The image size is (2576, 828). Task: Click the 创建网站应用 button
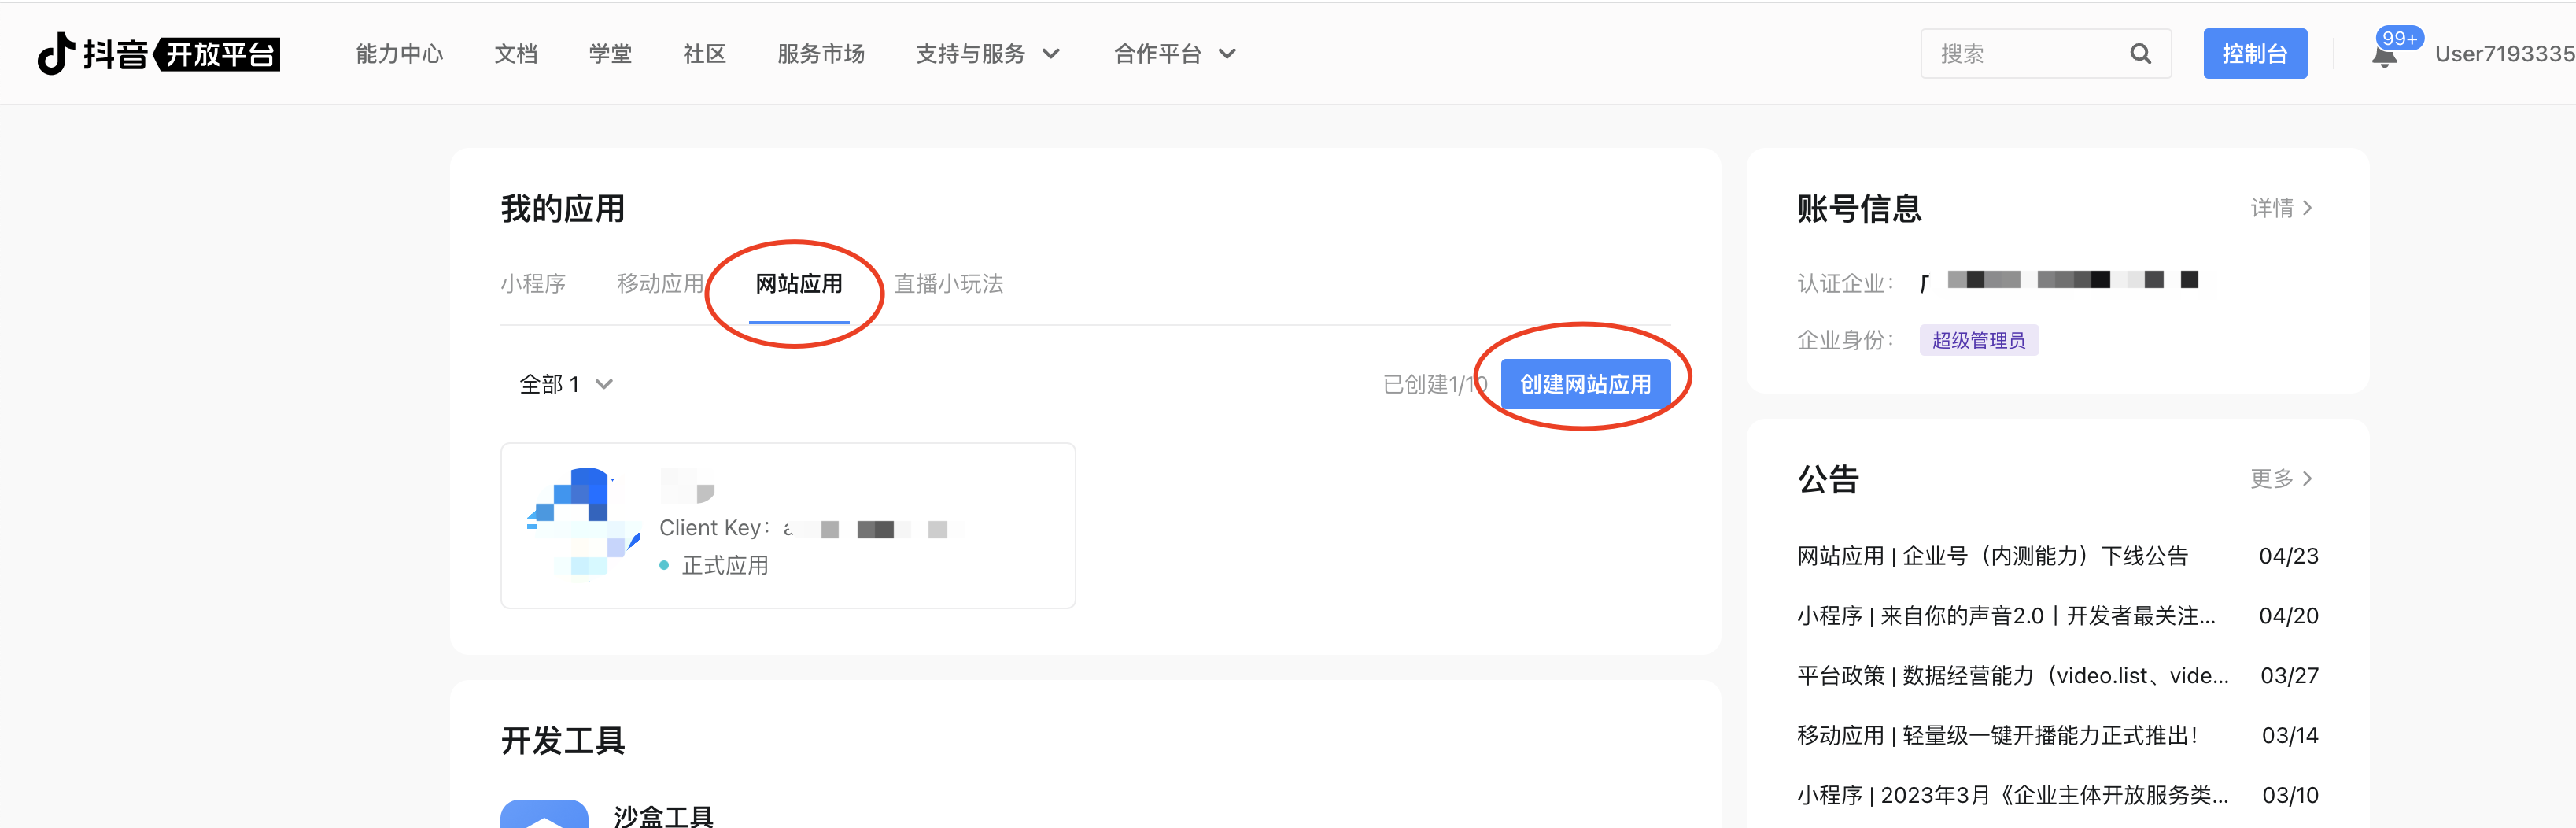pos(1585,384)
